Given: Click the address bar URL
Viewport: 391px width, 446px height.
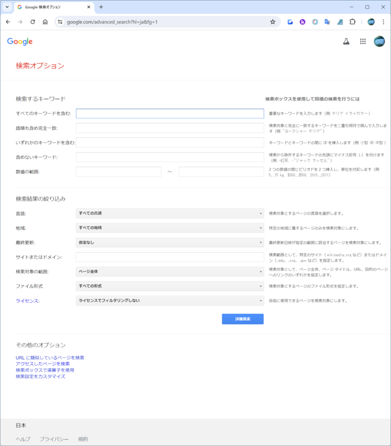Looking at the screenshot, I should click(x=113, y=22).
